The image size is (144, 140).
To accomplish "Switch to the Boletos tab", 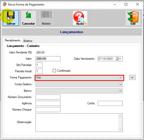I will 28,41.
